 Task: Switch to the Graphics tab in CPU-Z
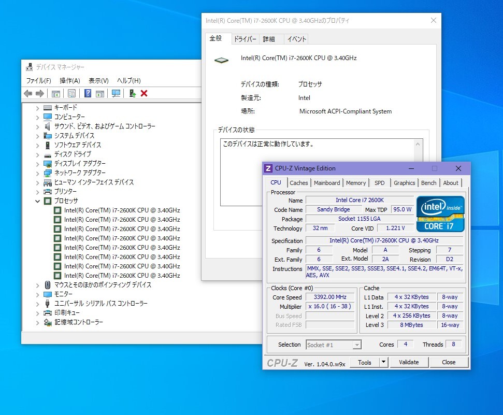coord(404,183)
